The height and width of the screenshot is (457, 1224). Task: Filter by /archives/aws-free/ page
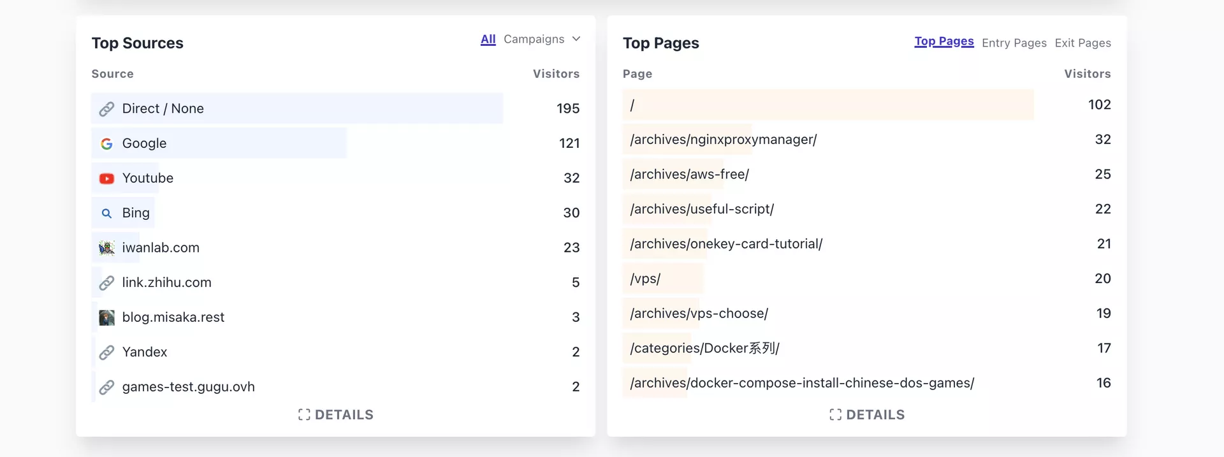(x=689, y=174)
